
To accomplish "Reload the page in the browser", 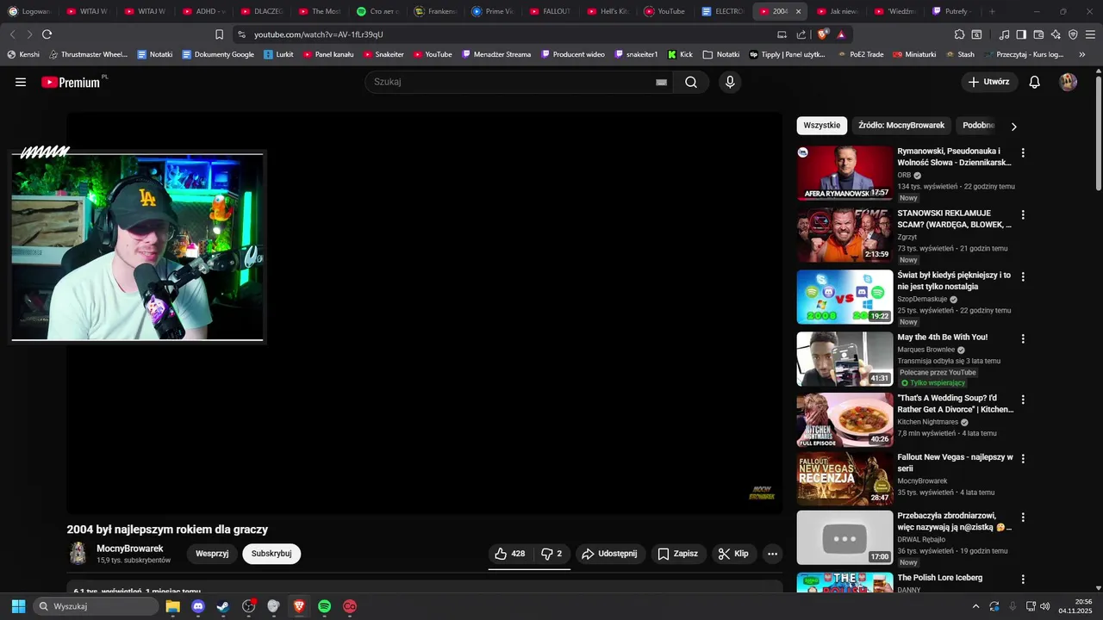I will coord(47,34).
